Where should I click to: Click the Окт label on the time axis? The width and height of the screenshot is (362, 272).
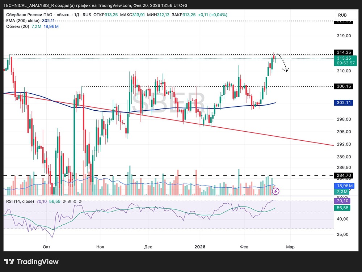(x=46, y=247)
